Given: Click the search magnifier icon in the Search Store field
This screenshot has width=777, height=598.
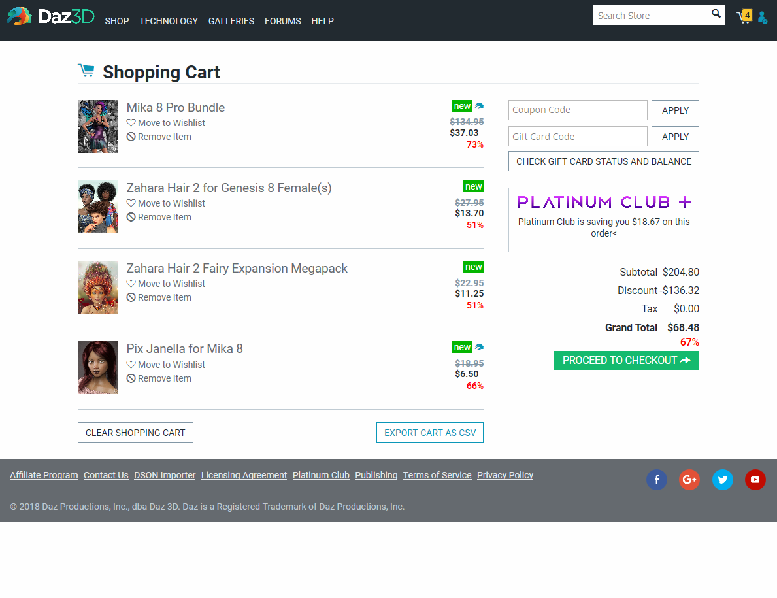Looking at the screenshot, I should (716, 14).
